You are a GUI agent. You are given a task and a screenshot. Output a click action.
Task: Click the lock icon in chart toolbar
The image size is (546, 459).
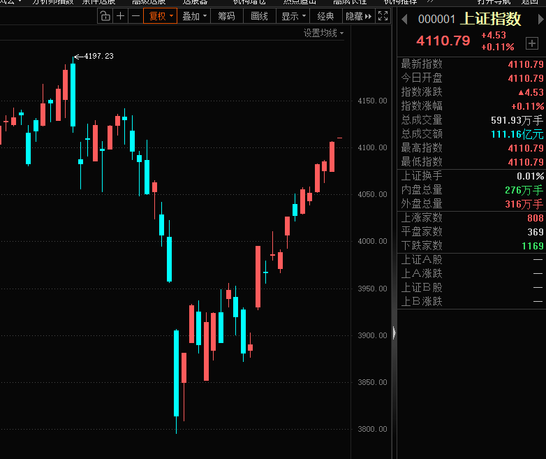(105, 16)
